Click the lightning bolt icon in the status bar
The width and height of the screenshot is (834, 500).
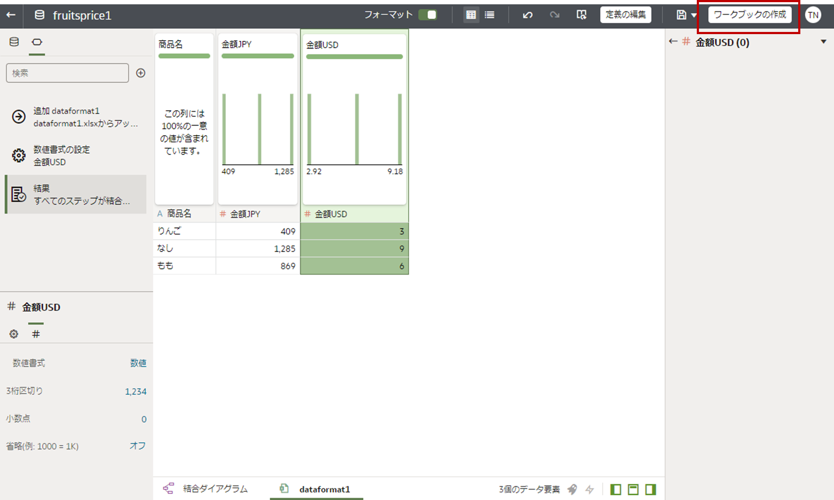click(589, 489)
